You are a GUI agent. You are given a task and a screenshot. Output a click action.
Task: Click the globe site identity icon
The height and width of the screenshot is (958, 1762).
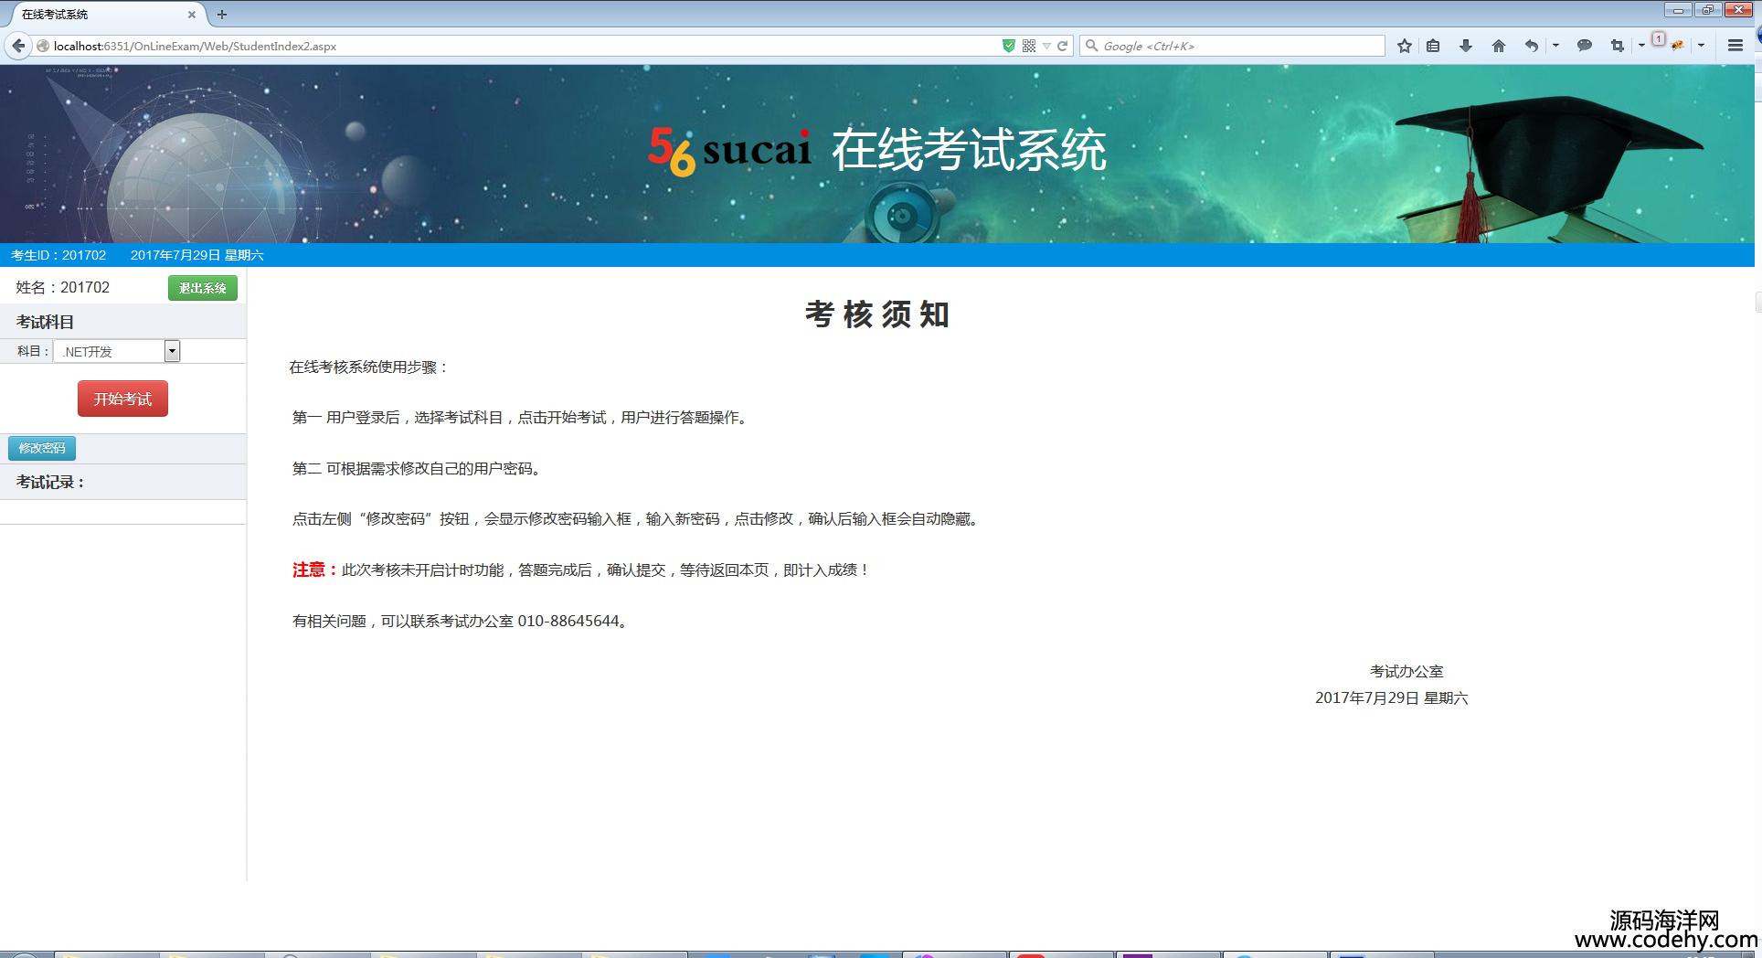(43, 46)
